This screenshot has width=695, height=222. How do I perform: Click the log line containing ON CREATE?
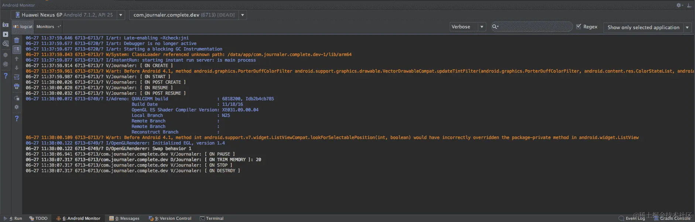coord(99,66)
